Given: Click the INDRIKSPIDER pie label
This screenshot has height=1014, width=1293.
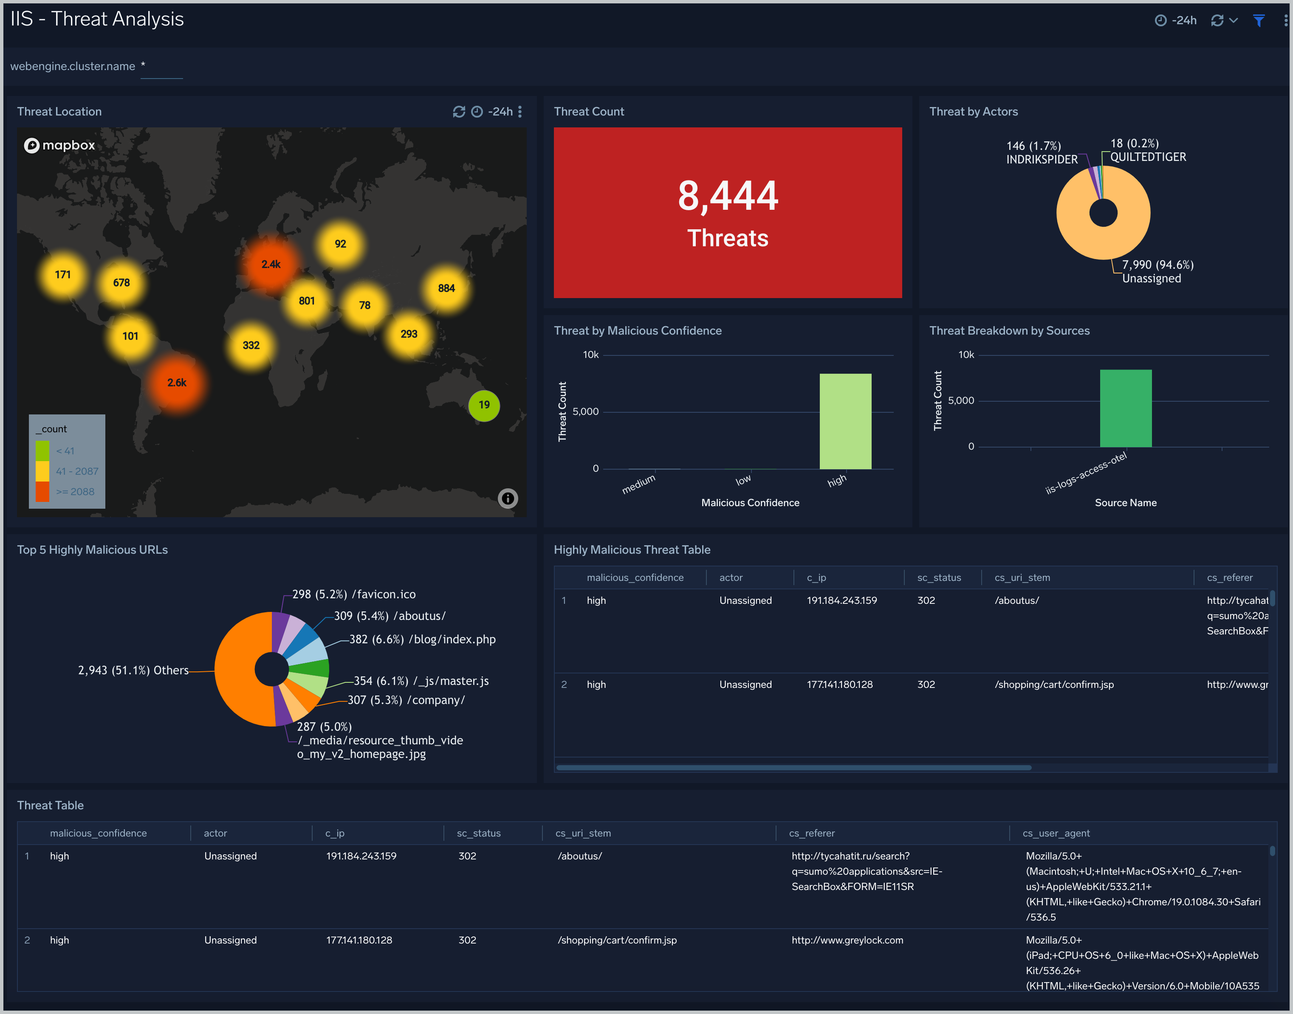Looking at the screenshot, I should [x=1041, y=152].
